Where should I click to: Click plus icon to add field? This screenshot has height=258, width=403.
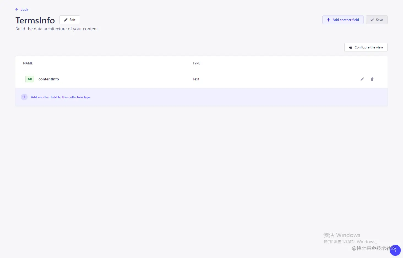coord(24,97)
